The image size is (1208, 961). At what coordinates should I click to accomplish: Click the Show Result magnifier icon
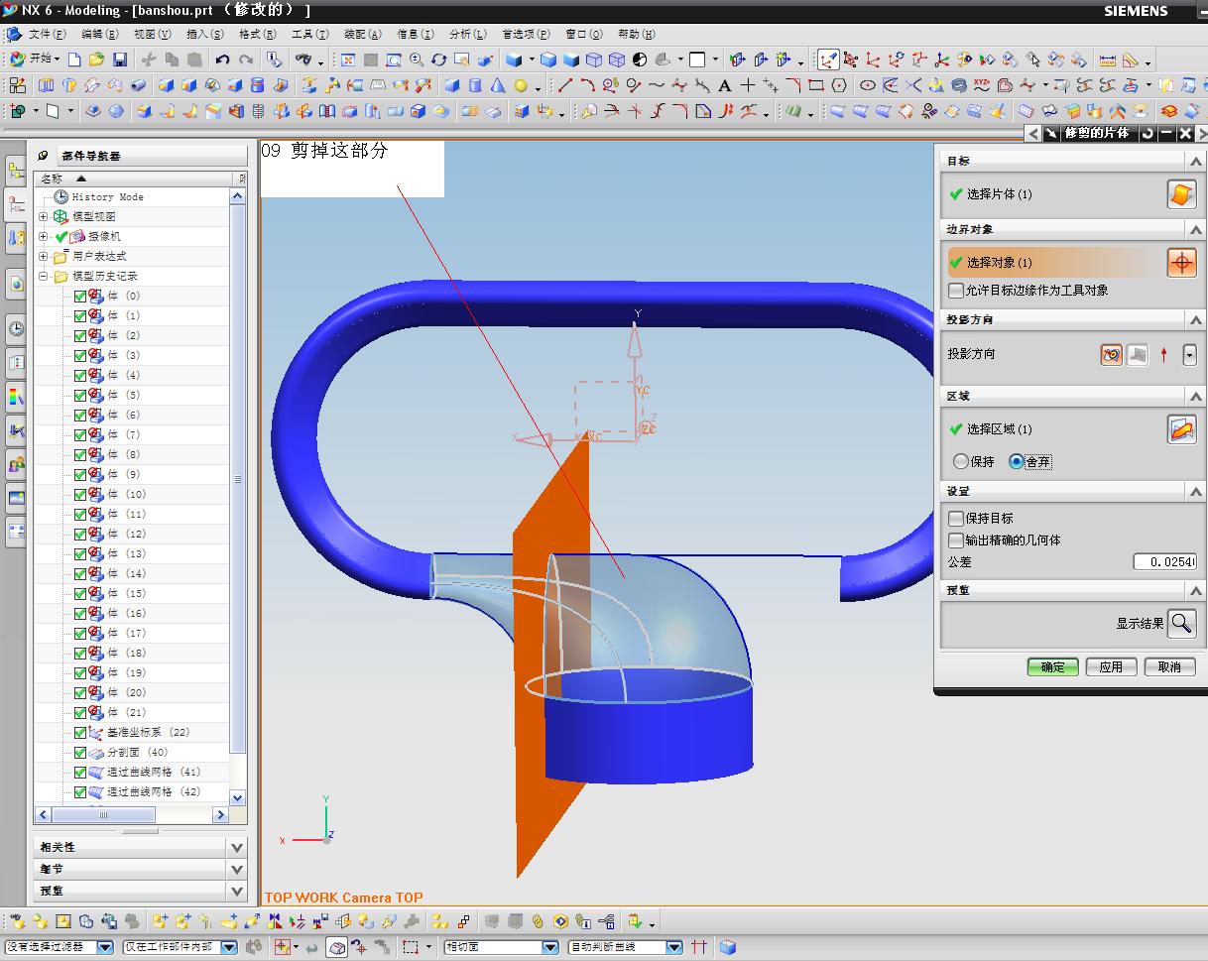(x=1181, y=624)
